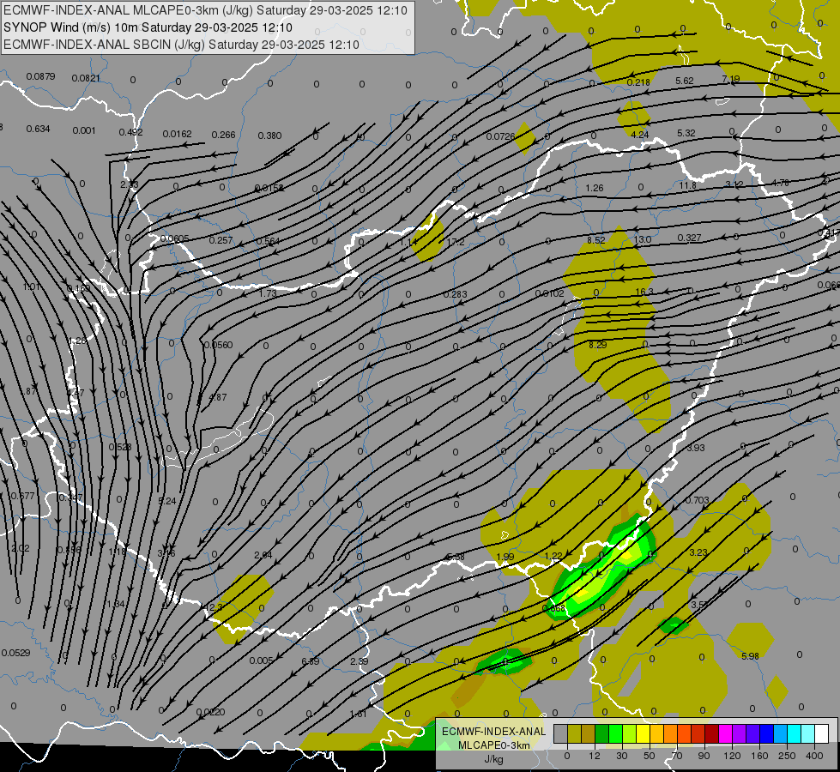Click the map value 0.0879

pyautogui.click(x=40, y=76)
